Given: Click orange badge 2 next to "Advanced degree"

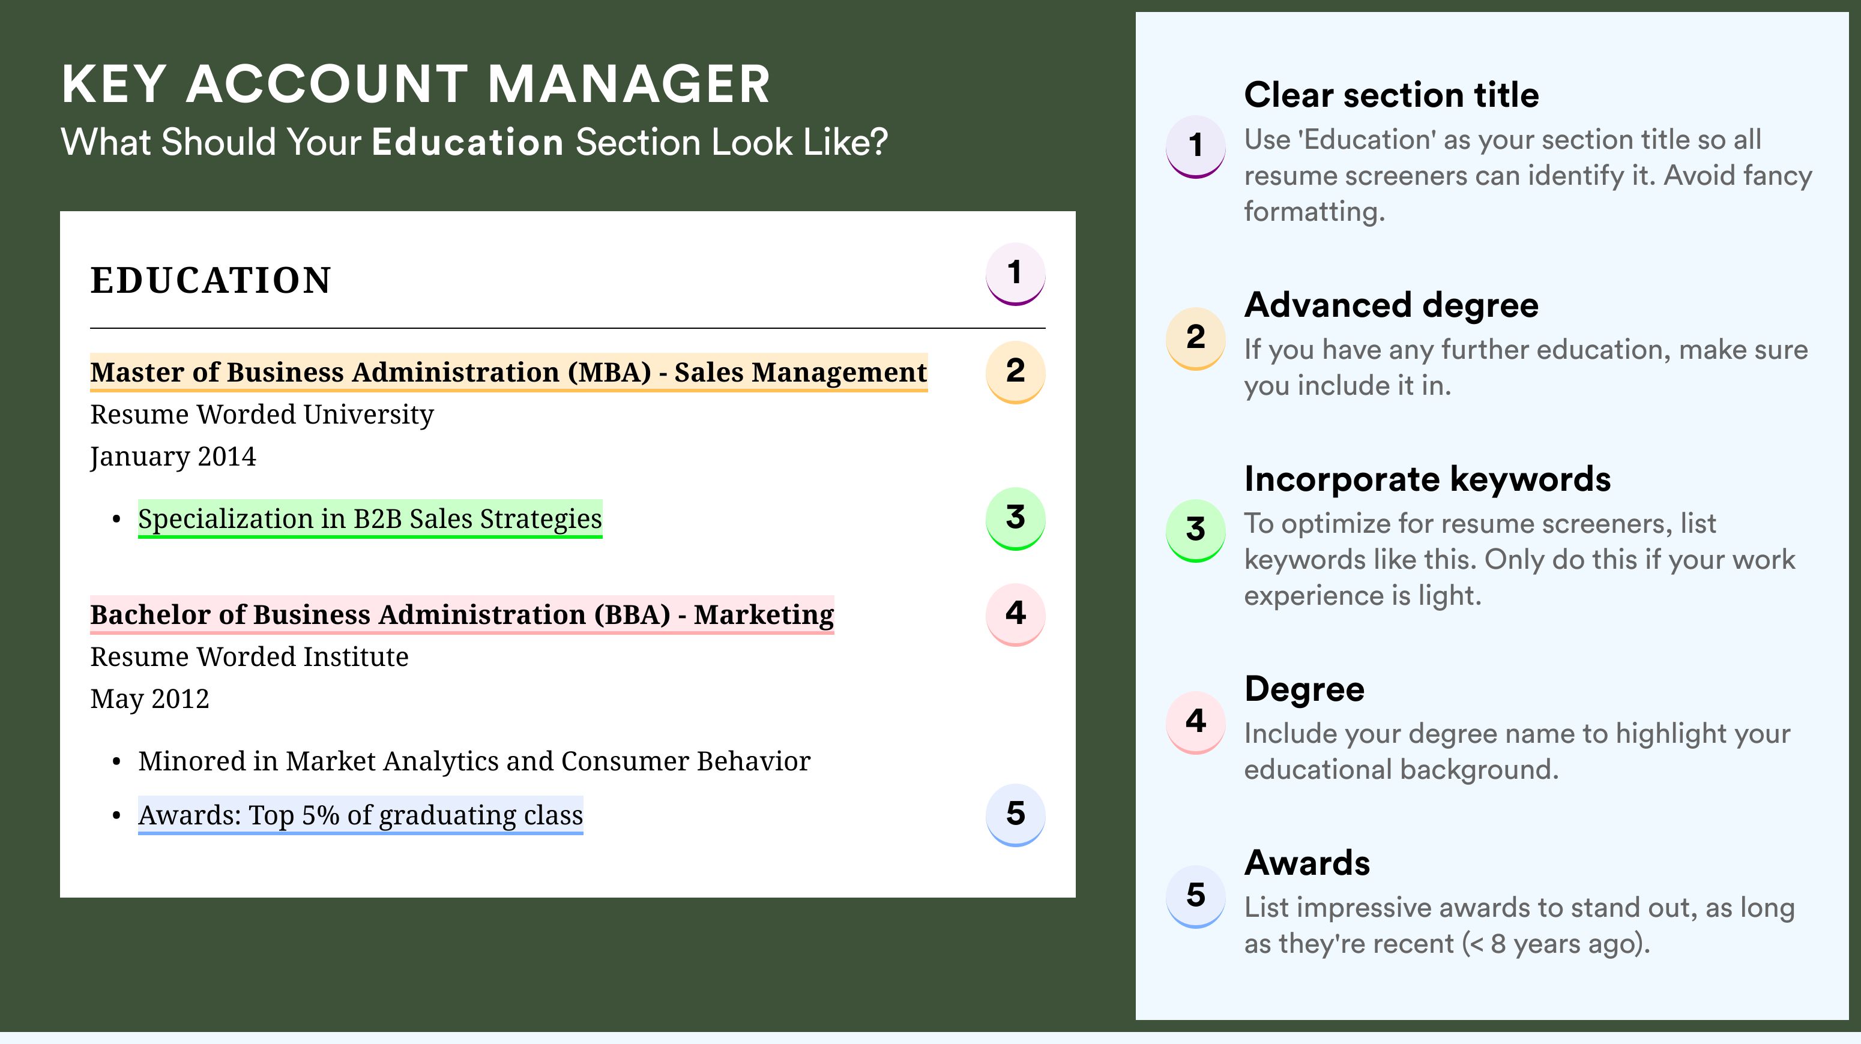Looking at the screenshot, I should click(x=1196, y=338).
